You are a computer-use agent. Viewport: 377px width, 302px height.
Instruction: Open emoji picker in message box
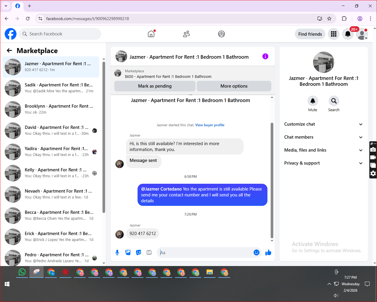[257, 252]
